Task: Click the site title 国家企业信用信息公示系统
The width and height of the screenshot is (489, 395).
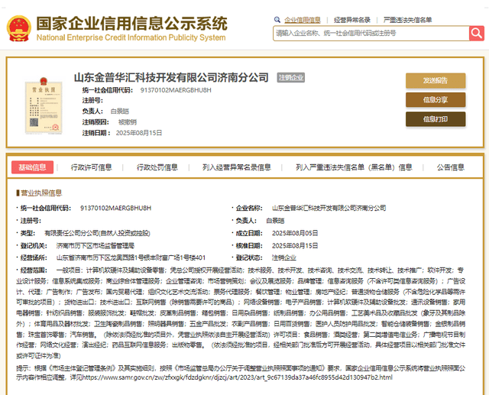Action: (x=132, y=24)
